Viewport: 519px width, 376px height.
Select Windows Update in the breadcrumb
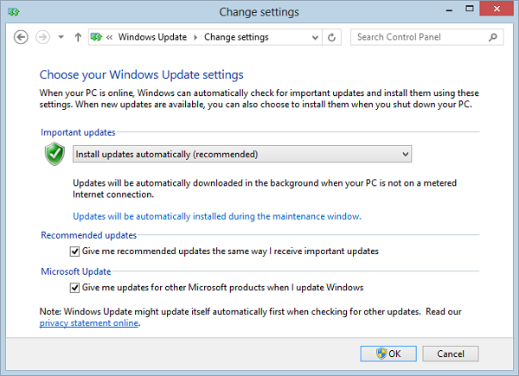click(x=152, y=37)
